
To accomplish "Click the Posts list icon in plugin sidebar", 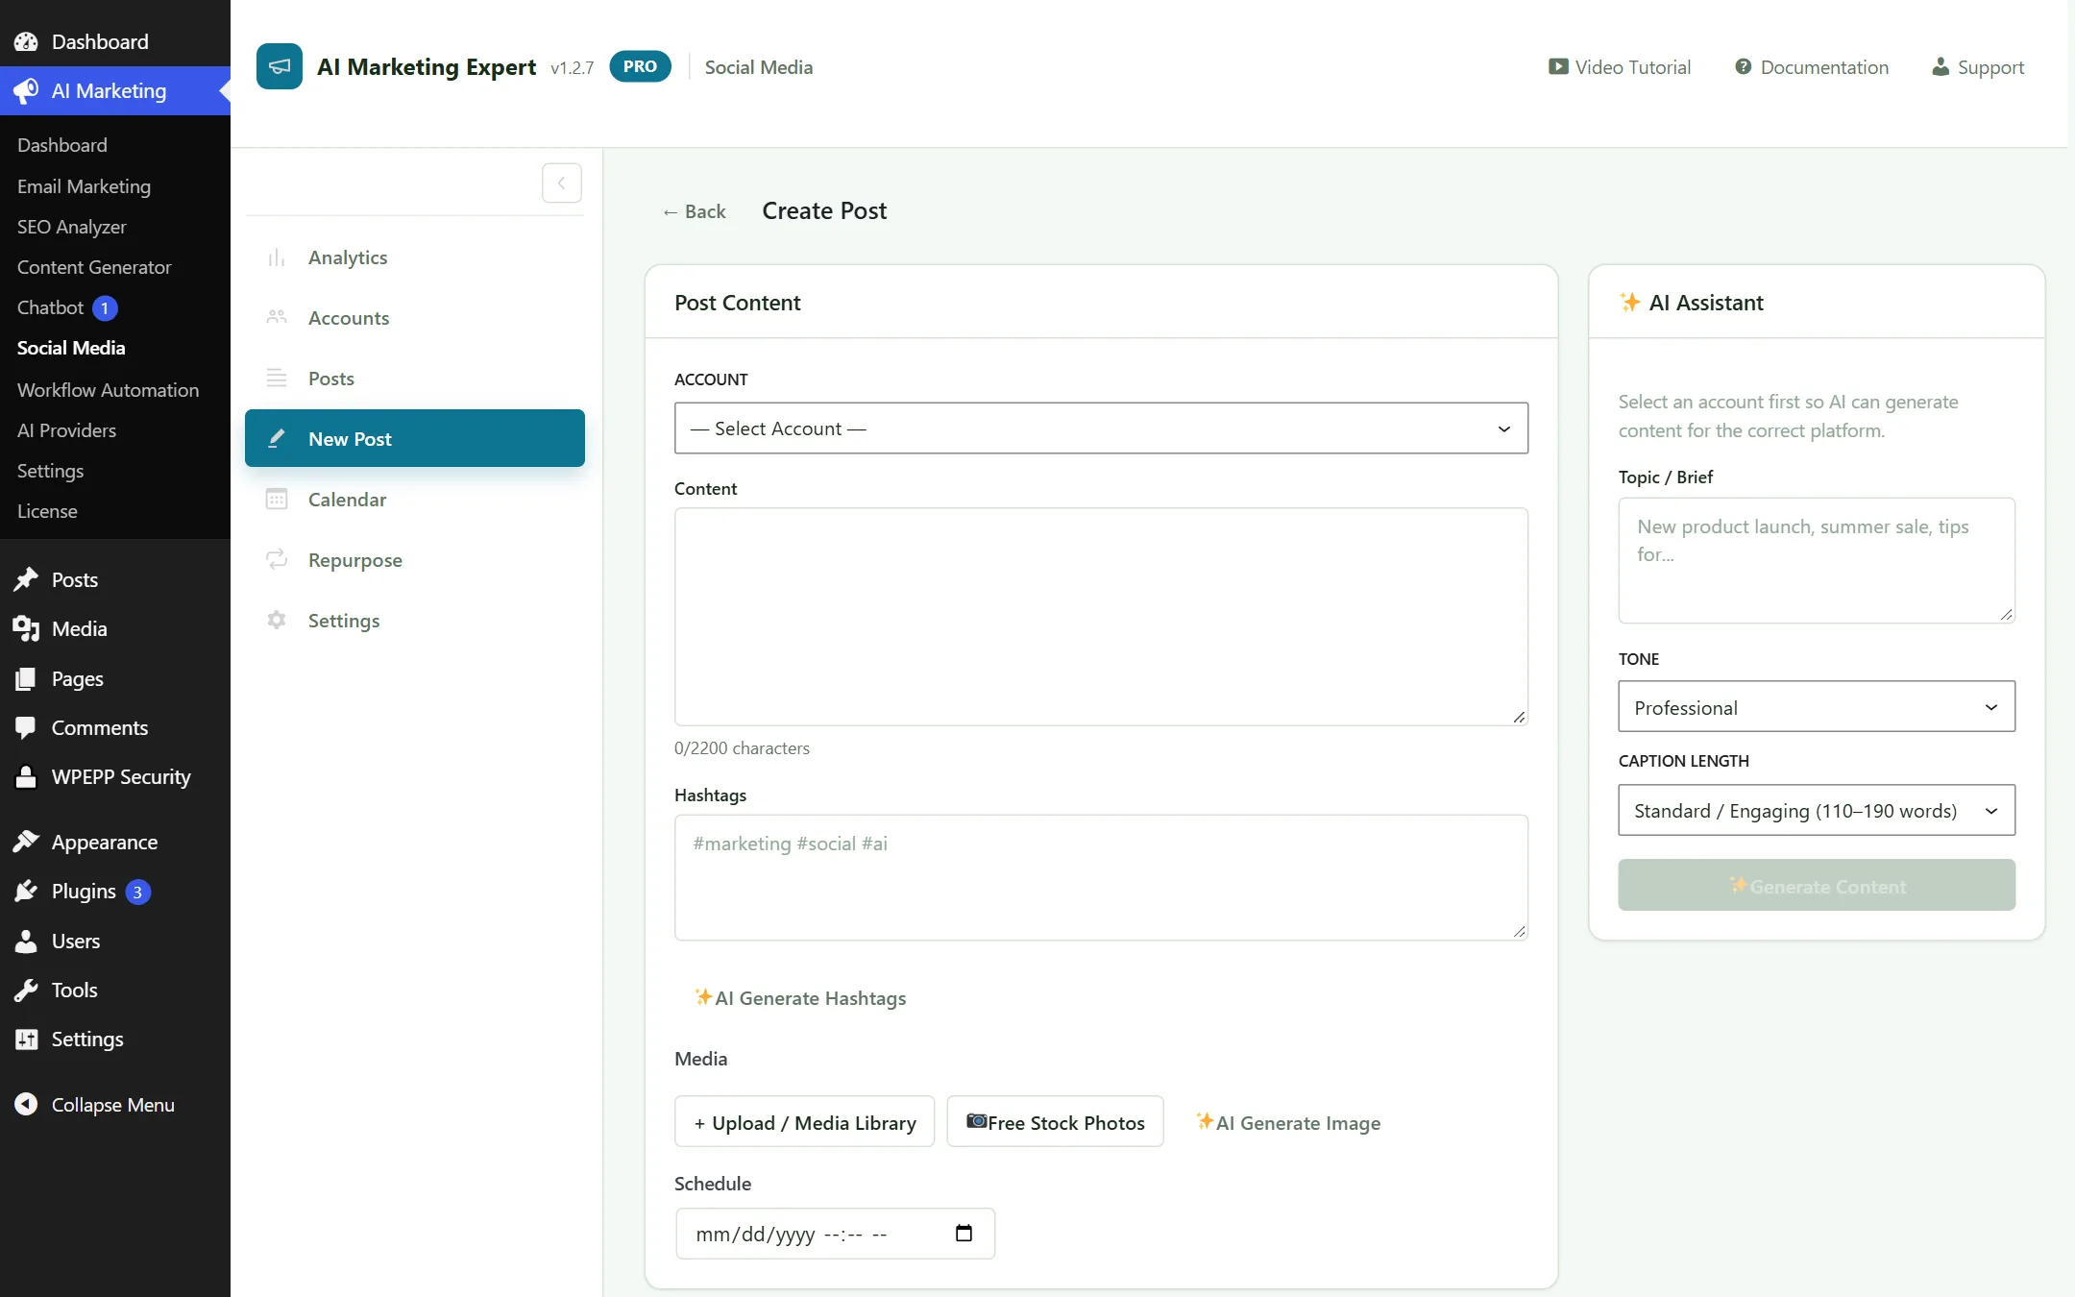I will 277,379.
